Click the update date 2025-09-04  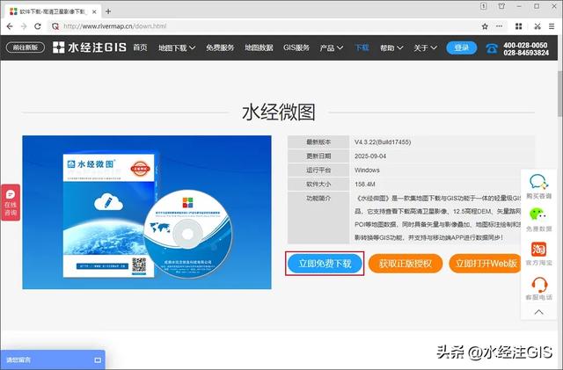tap(370, 156)
